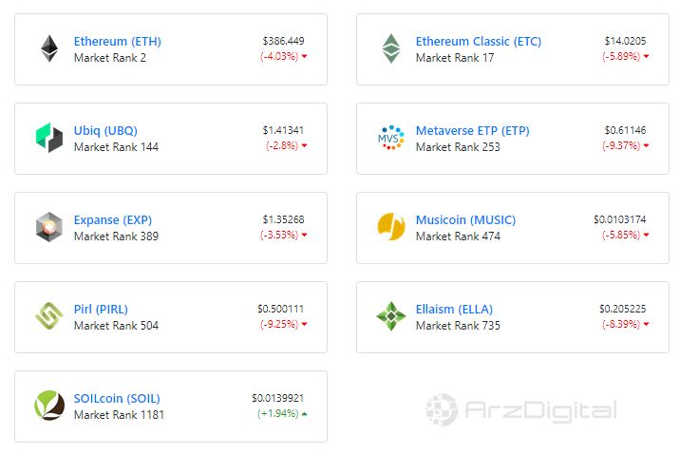Click the Pirl green logo icon
The height and width of the screenshot is (454, 680).
click(49, 315)
